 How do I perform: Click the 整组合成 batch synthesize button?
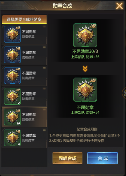point(67,158)
